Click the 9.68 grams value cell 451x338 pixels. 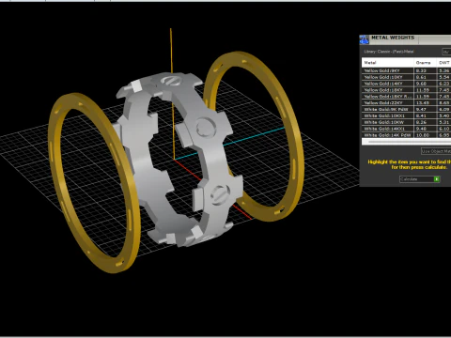click(x=425, y=84)
